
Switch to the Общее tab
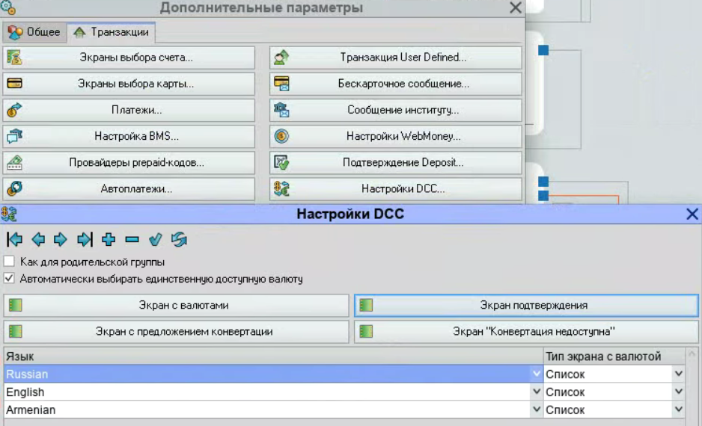(34, 32)
